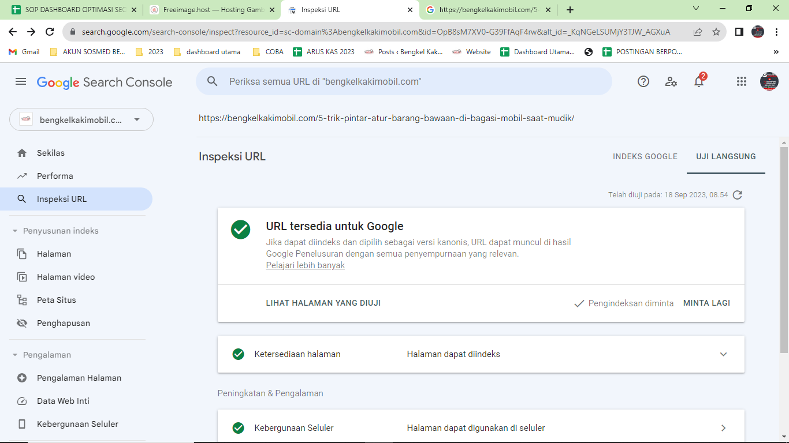The height and width of the screenshot is (443, 789).
Task: Open the Kebergunaan Seluler row details arrow
Action: [x=723, y=428]
